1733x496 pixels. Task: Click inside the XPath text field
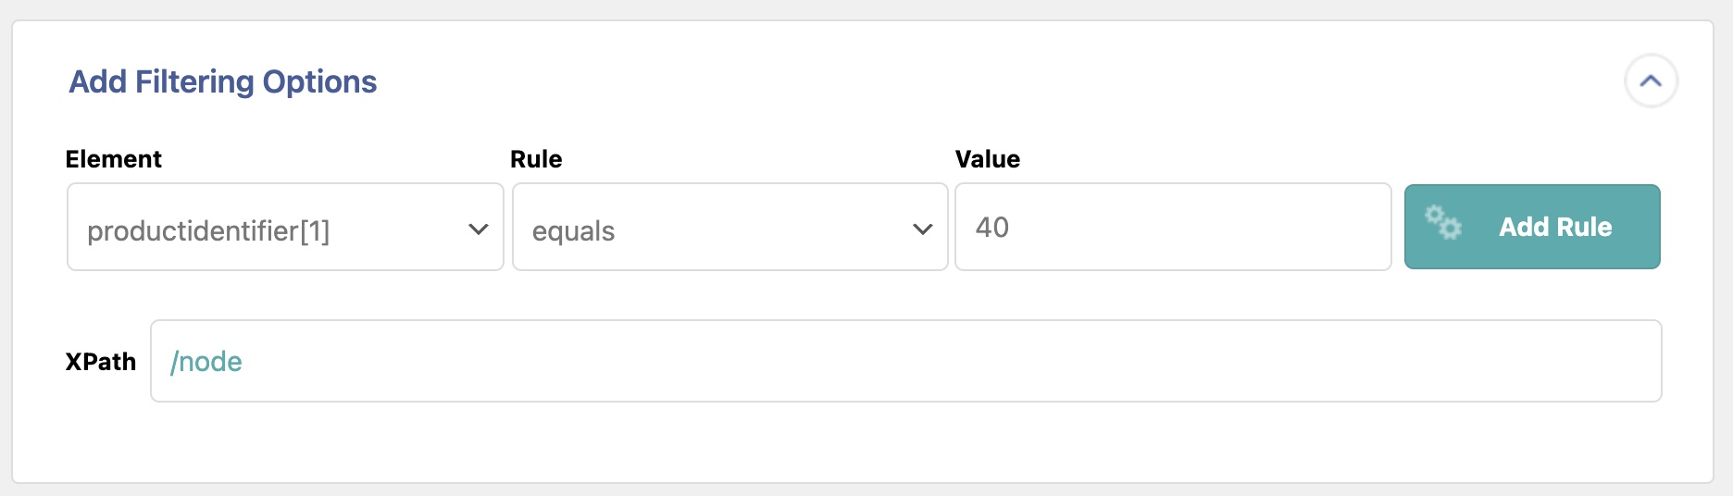click(x=905, y=361)
